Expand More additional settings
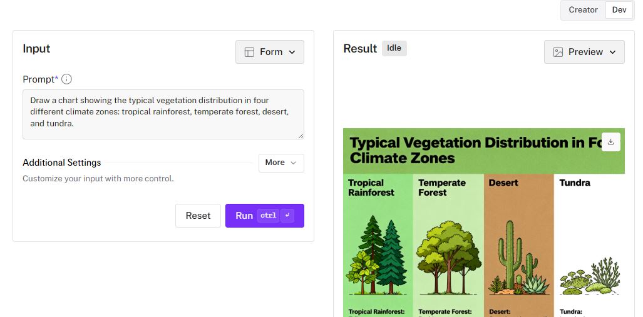 click(281, 163)
